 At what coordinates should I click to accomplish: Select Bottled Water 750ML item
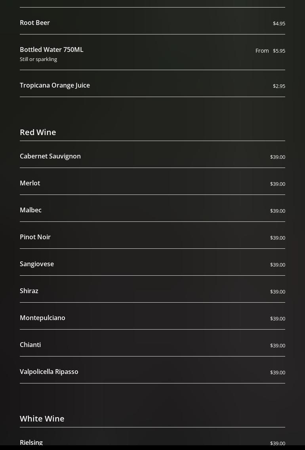[51, 50]
